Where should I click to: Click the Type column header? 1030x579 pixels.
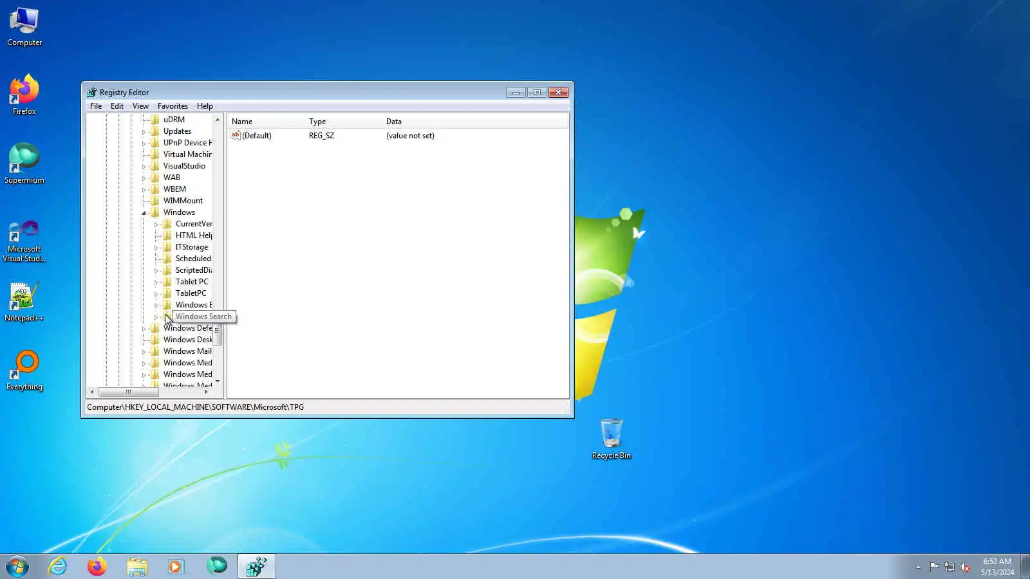tap(344, 122)
